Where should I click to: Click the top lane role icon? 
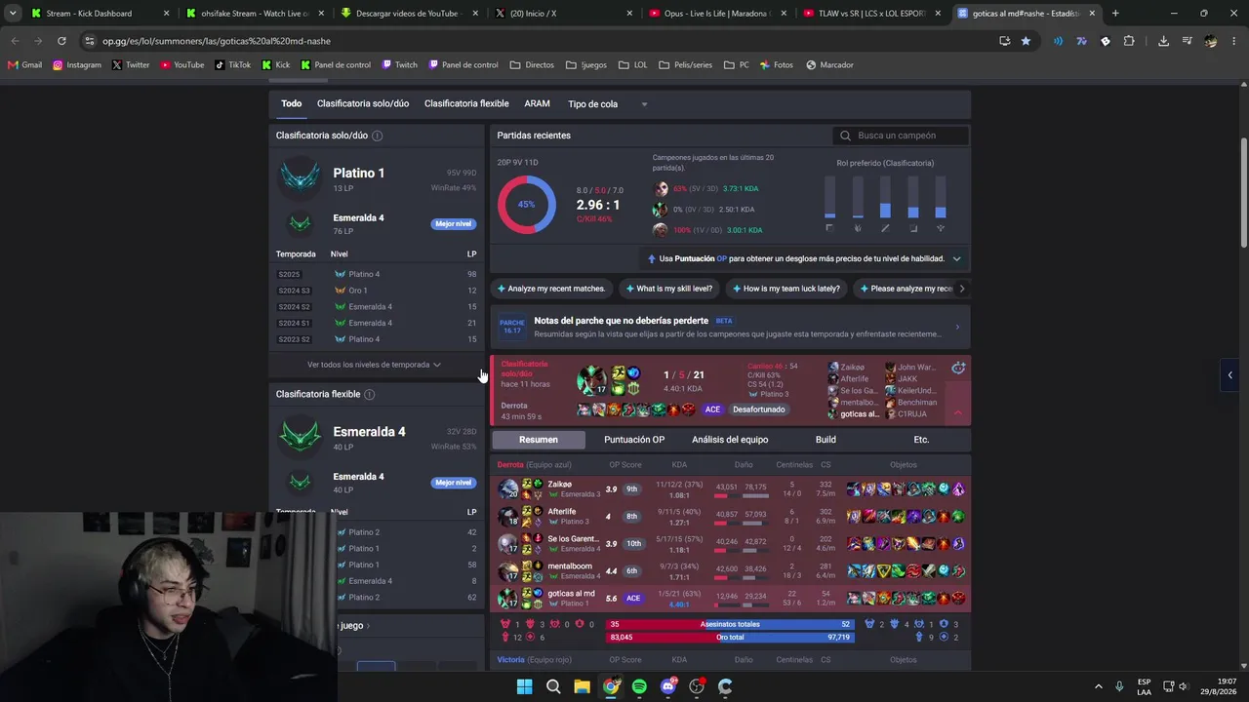click(x=829, y=228)
